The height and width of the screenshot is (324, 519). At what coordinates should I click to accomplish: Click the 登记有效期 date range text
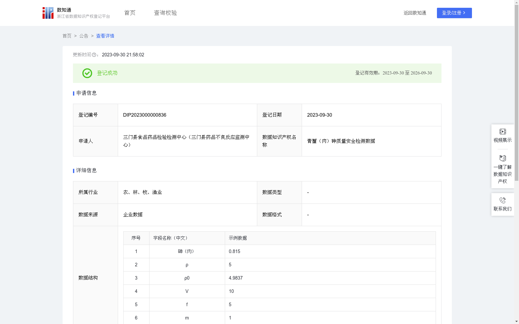click(393, 73)
